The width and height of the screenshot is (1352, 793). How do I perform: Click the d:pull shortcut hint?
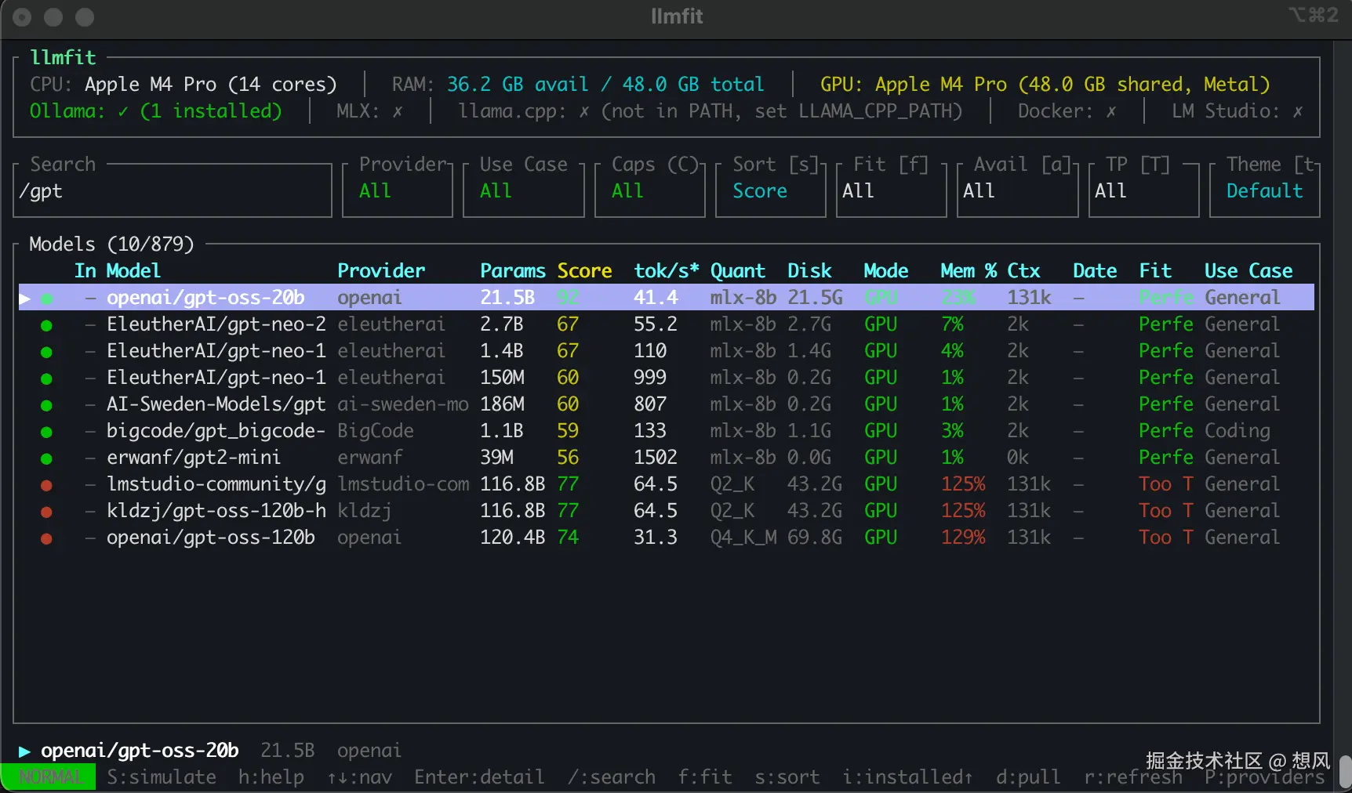pyautogui.click(x=1028, y=777)
